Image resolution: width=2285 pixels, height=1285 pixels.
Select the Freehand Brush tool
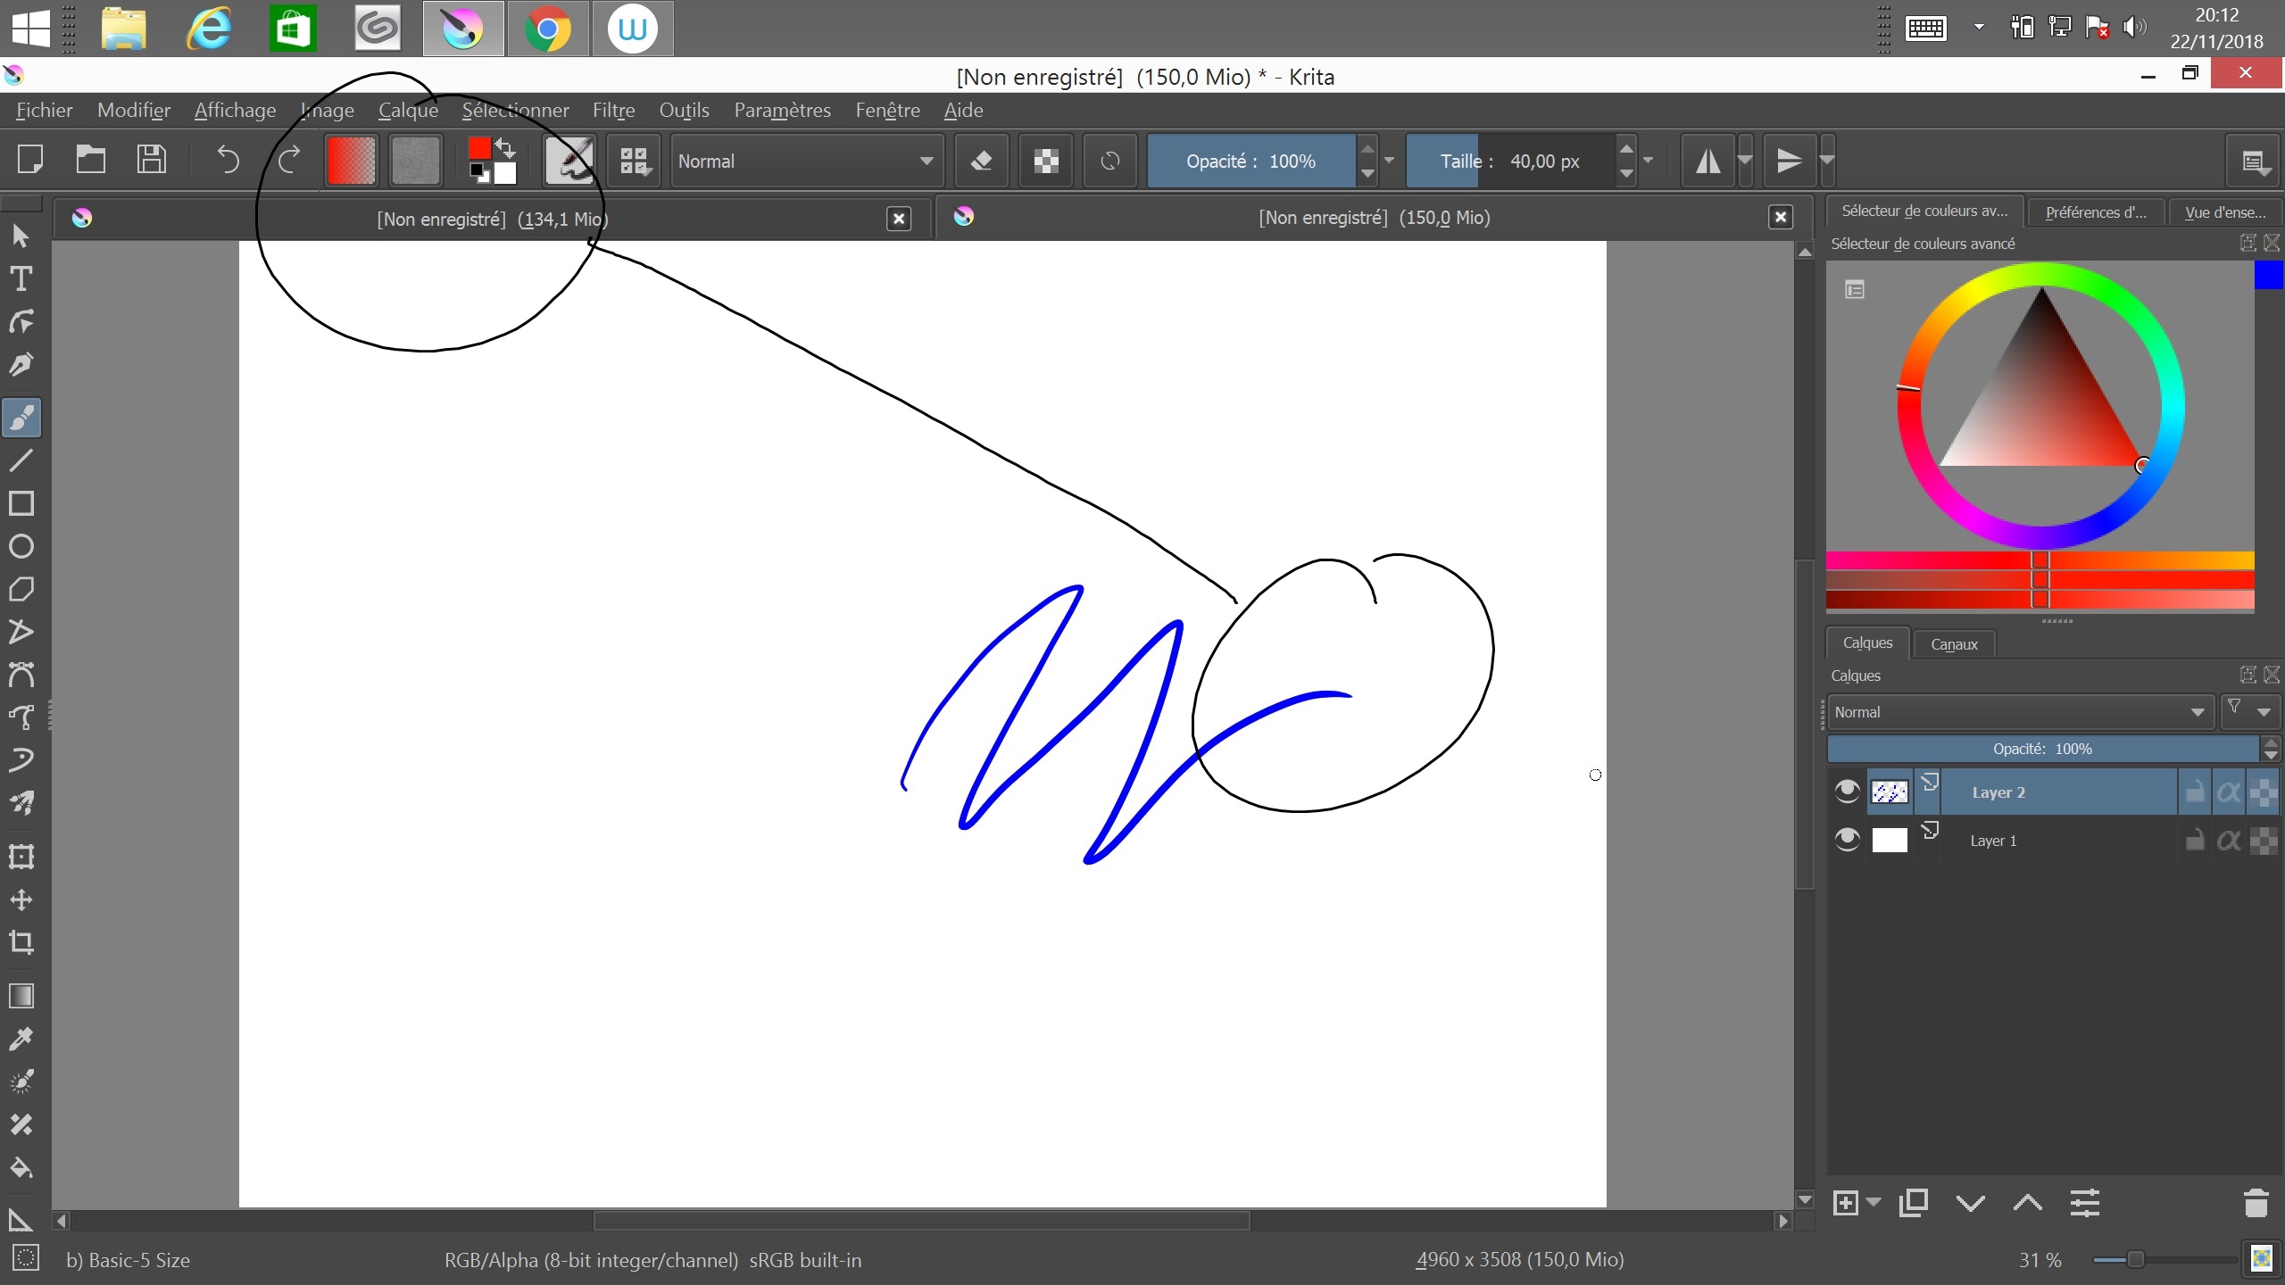pyautogui.click(x=22, y=417)
